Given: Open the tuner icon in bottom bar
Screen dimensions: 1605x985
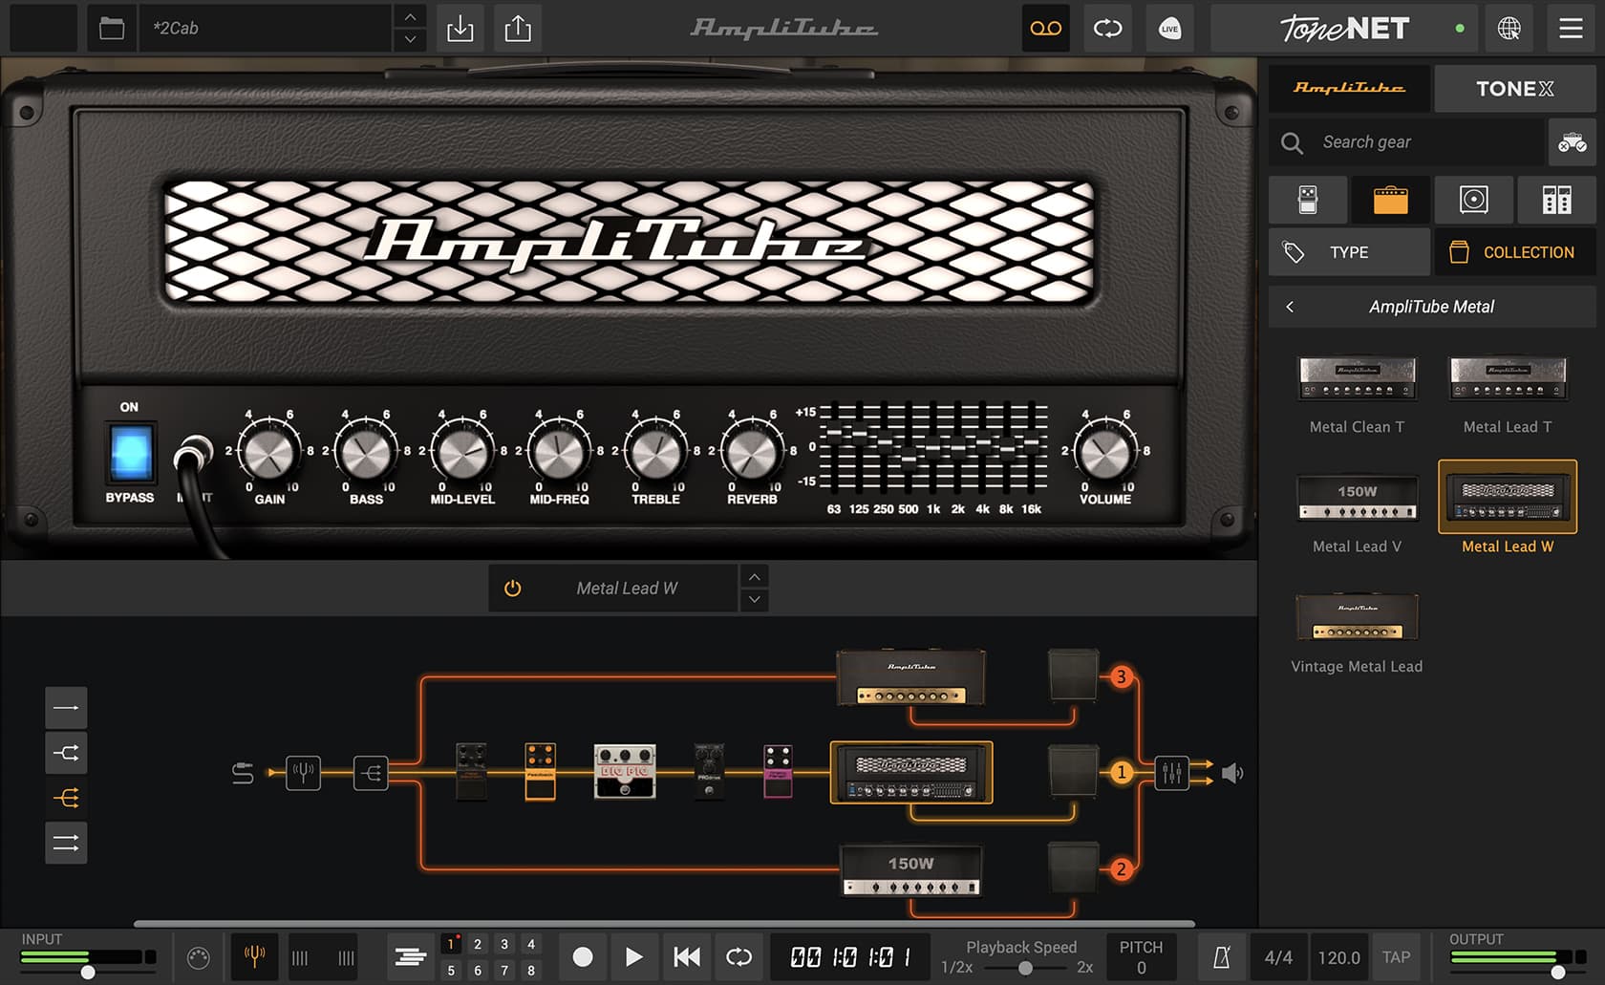Looking at the screenshot, I should [254, 956].
